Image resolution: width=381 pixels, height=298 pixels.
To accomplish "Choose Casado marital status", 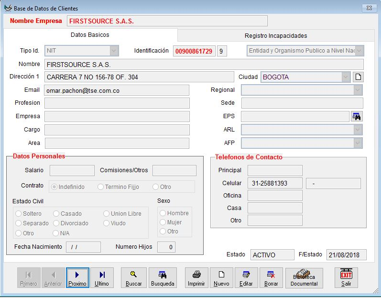I will point(56,214).
